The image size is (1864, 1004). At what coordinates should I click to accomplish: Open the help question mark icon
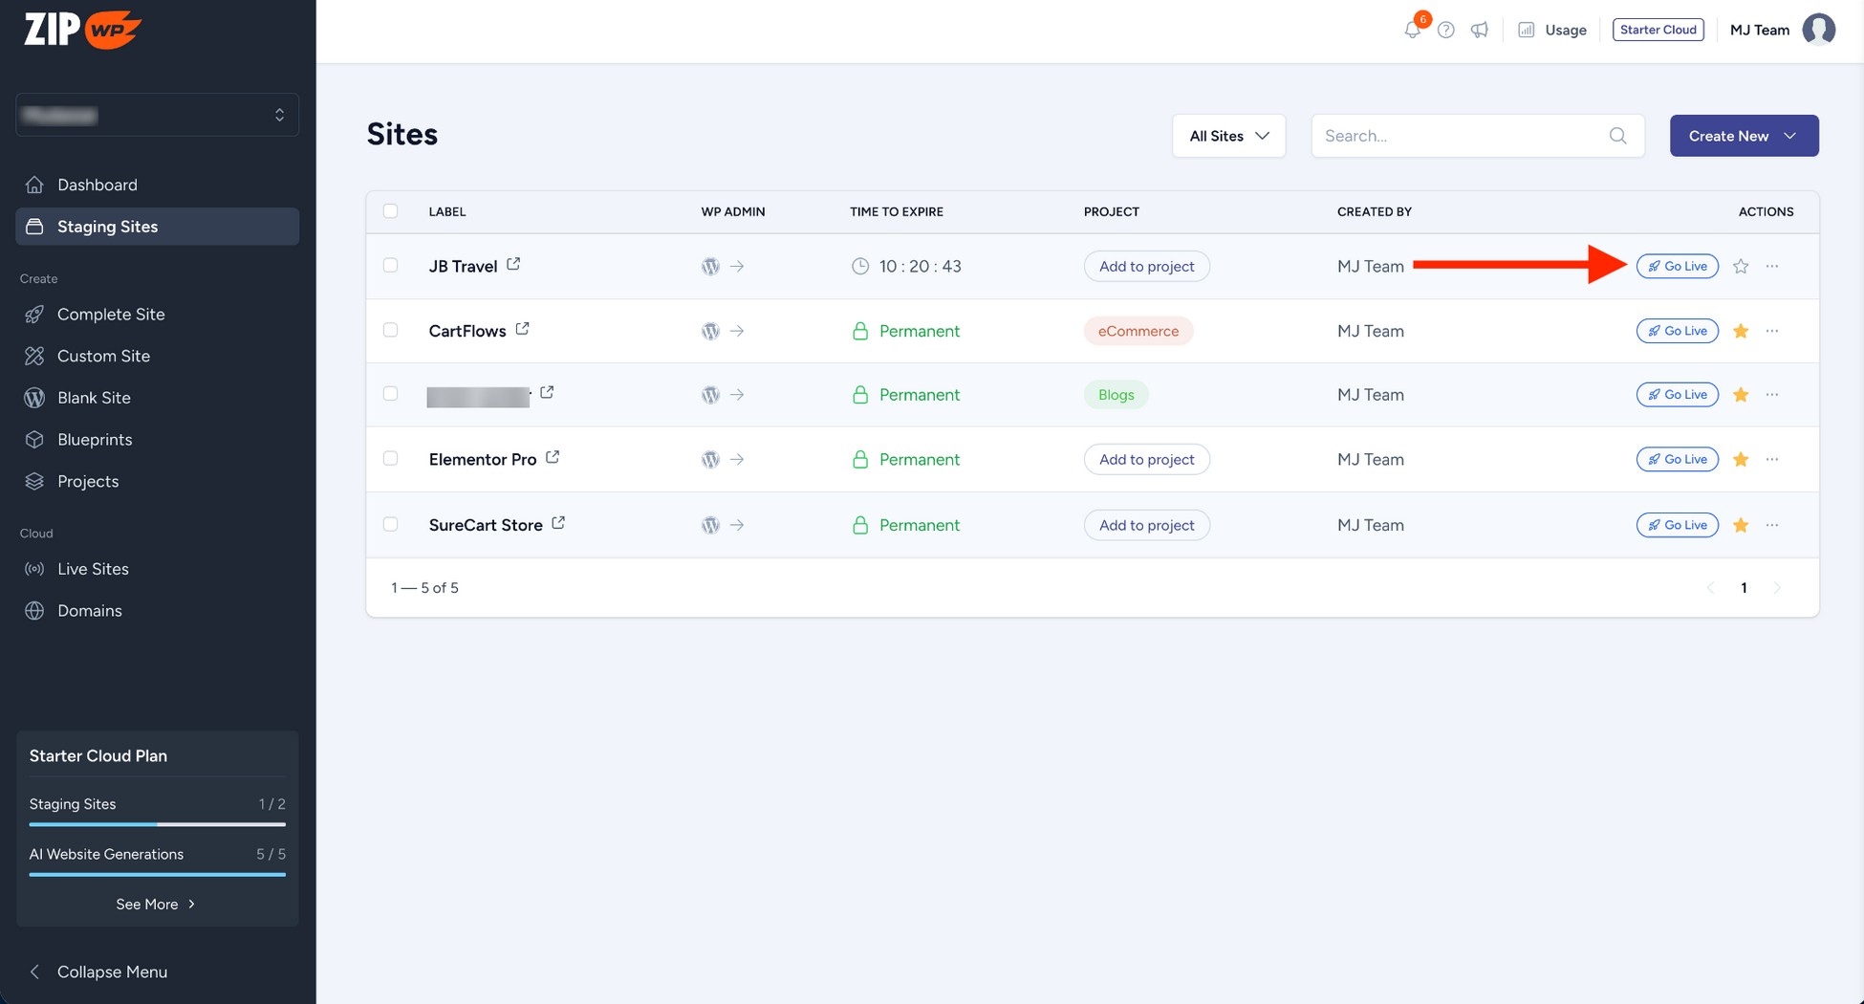pos(1445,30)
